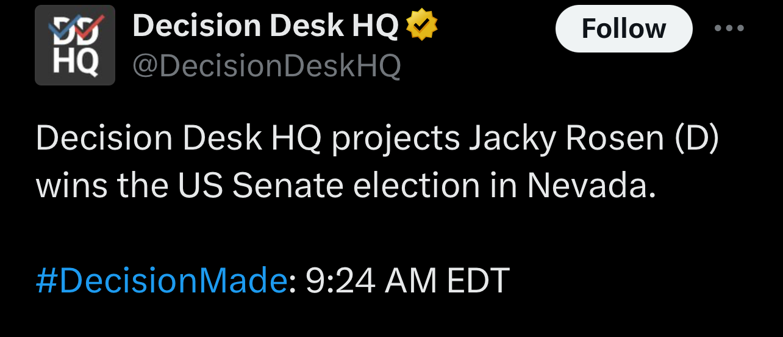
Task: Open the tweet by clicking its projection text
Action: (377, 163)
